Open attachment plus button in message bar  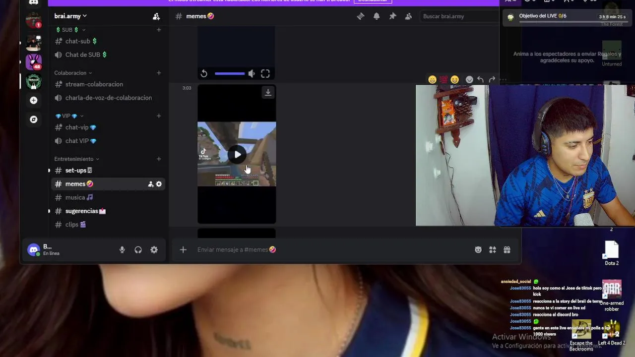click(183, 250)
